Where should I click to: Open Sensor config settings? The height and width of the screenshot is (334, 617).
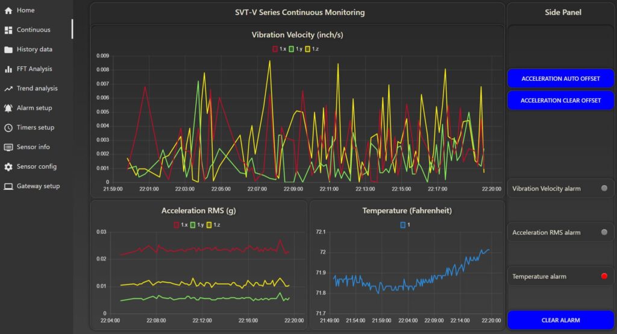36,166
